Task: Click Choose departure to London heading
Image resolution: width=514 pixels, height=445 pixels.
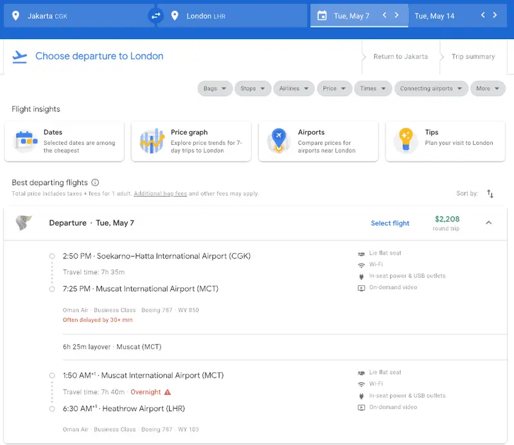Action: point(100,56)
